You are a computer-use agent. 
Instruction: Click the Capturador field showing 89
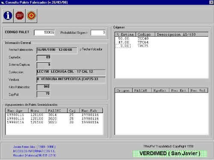[x=43, y=58]
